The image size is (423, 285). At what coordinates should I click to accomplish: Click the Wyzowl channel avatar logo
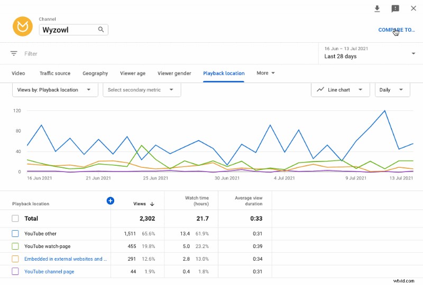pos(23,26)
